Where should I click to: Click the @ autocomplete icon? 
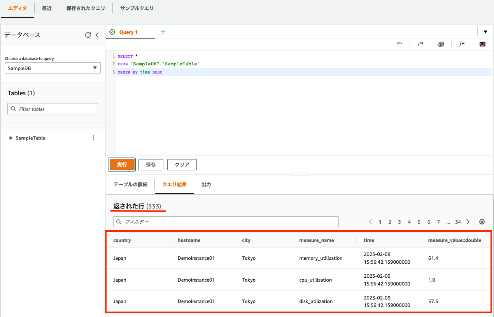pyautogui.click(x=441, y=44)
